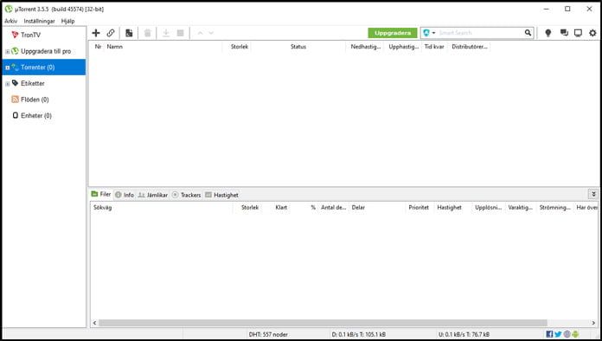Expand the Etiketter tree node
602x341 pixels.
pyautogui.click(x=7, y=84)
